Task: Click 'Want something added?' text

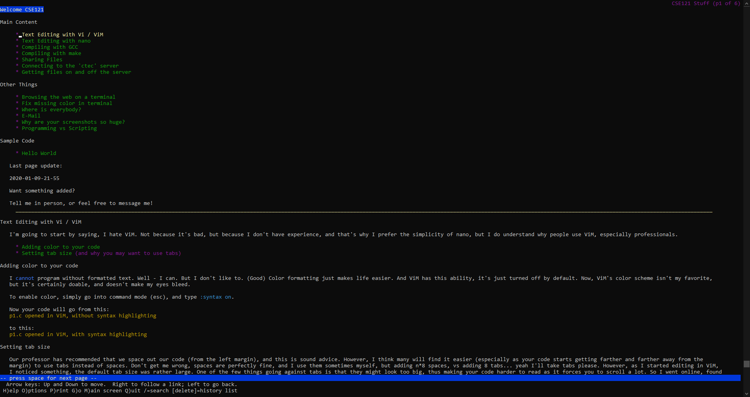Action: (42, 191)
